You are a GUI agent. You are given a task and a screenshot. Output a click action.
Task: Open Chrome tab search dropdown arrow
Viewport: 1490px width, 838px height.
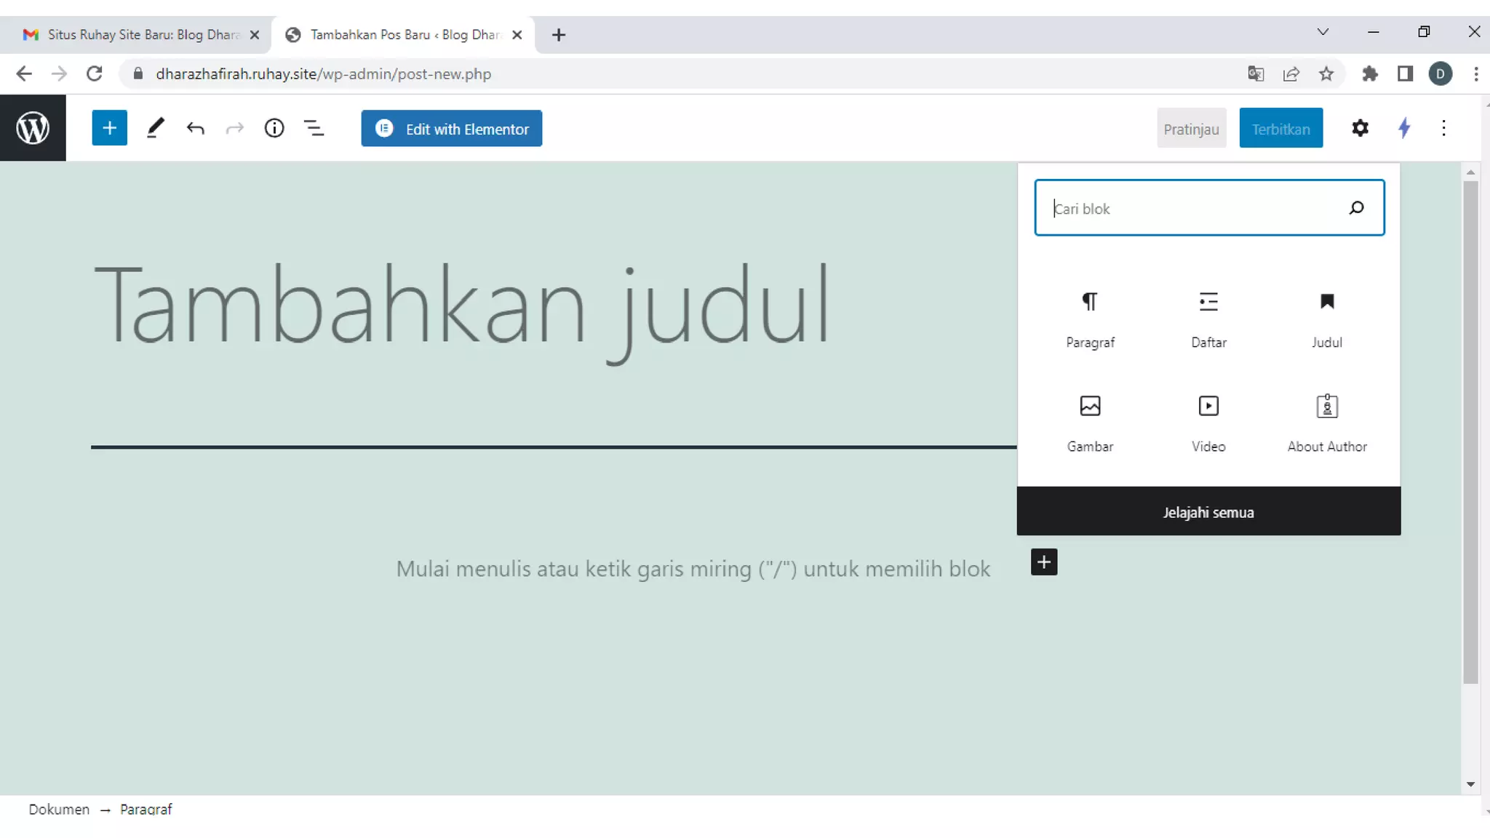[1323, 32]
